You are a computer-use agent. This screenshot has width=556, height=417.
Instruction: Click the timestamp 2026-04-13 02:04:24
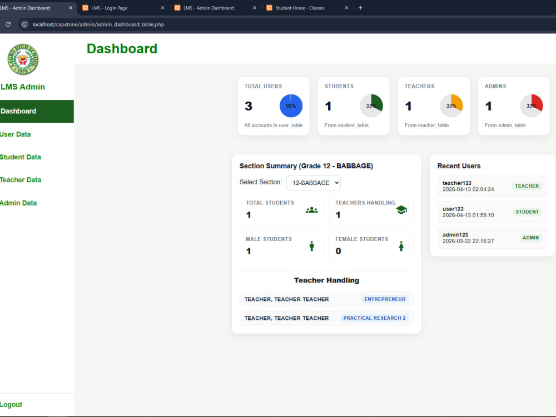(x=468, y=189)
